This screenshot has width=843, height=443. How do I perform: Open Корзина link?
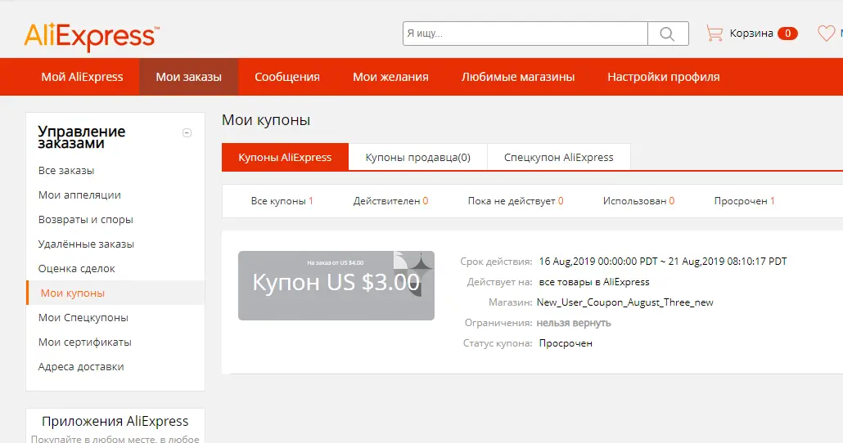pyautogui.click(x=751, y=34)
